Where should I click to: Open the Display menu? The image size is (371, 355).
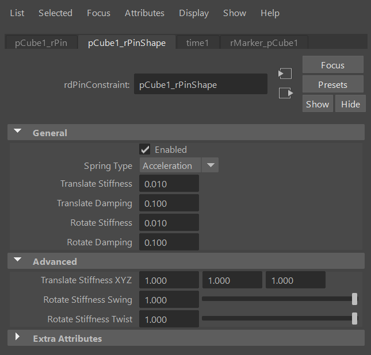coord(194,13)
